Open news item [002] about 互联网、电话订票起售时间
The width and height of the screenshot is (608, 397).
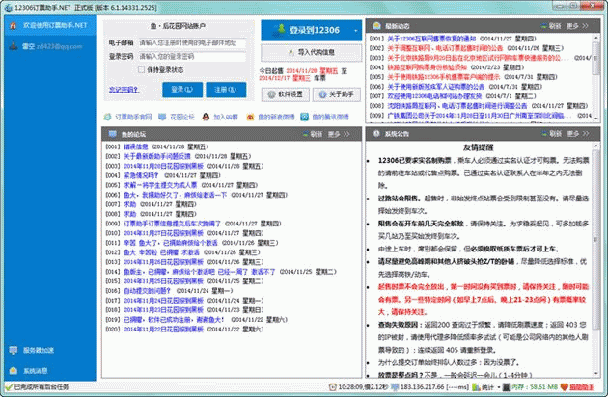(445, 48)
